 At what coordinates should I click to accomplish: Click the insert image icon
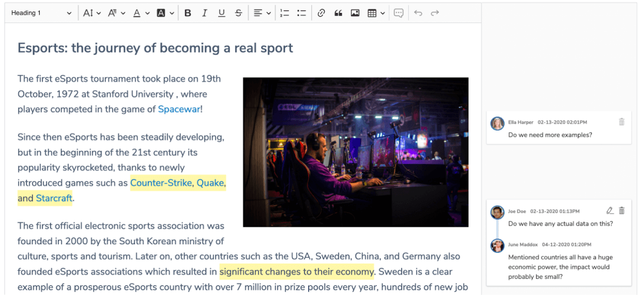(355, 13)
